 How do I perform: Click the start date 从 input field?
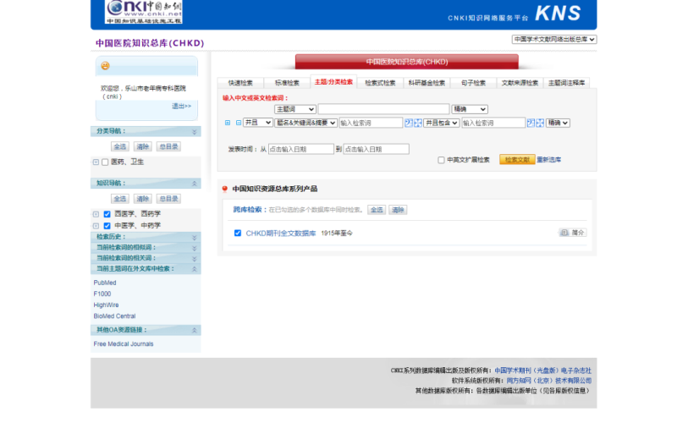point(301,150)
